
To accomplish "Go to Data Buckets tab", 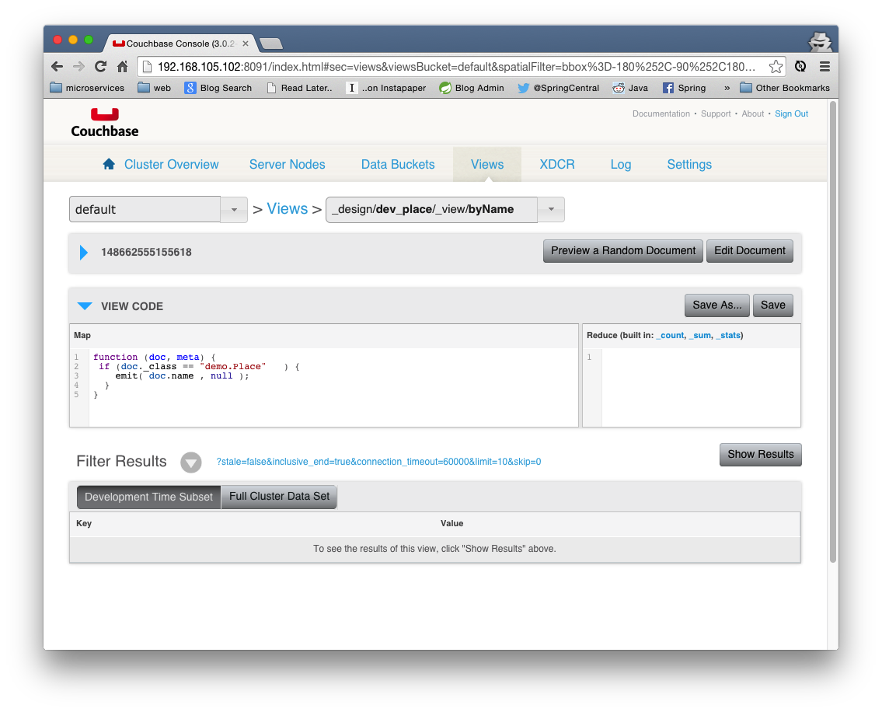I will pos(398,164).
